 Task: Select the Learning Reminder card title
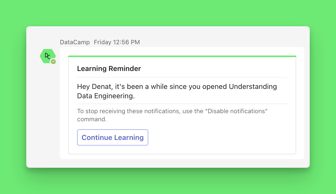pos(109,68)
